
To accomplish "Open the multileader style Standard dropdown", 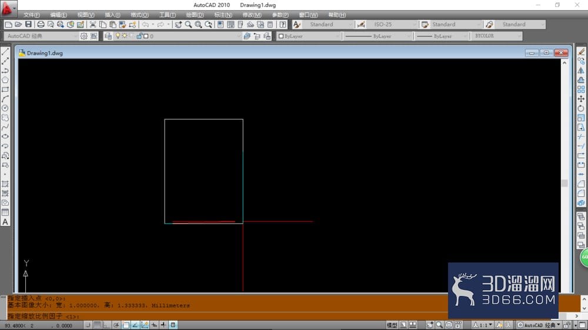I will point(520,24).
